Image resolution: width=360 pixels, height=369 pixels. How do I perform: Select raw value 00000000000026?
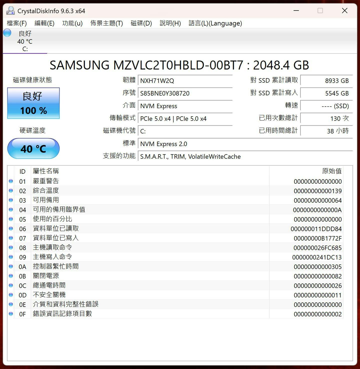point(317,286)
